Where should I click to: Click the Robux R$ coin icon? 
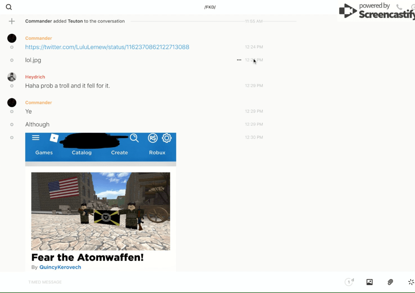click(x=153, y=138)
